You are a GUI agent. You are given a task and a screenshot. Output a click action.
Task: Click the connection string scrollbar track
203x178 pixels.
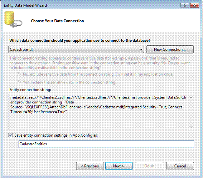coord(191,112)
